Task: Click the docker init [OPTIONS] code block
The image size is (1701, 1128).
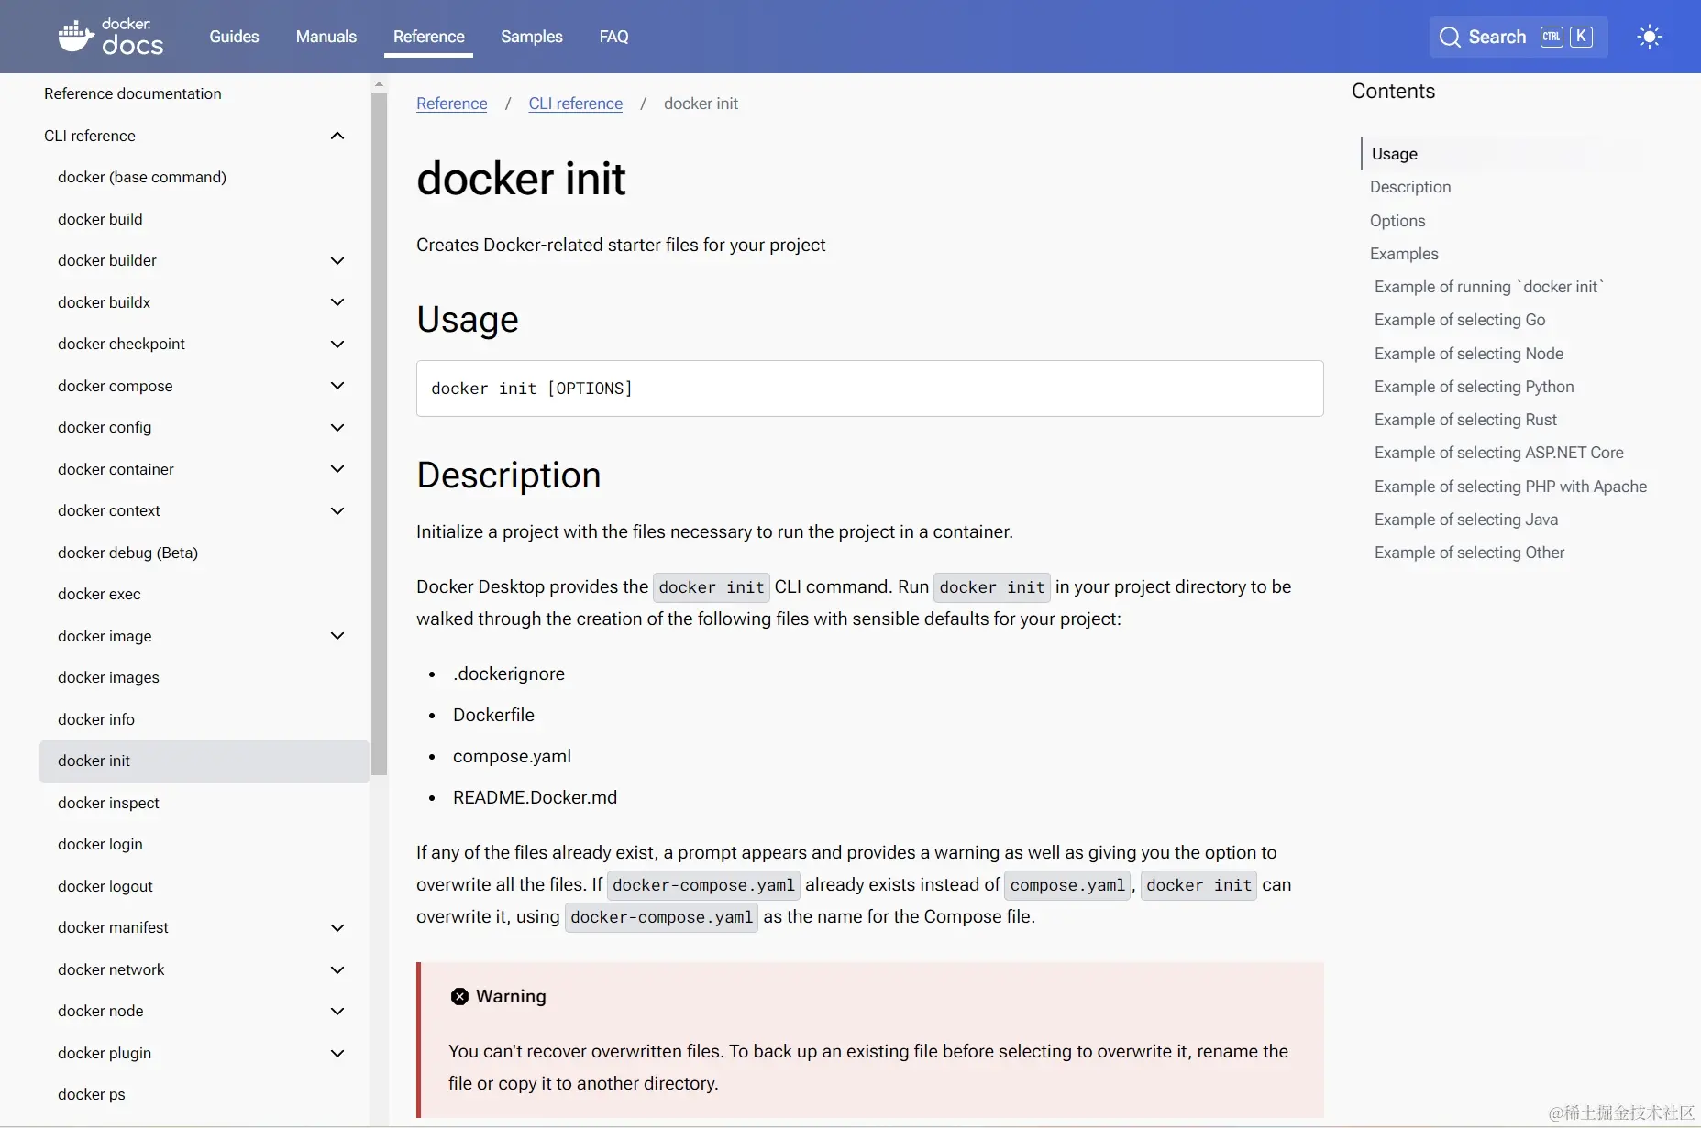Action: point(869,389)
